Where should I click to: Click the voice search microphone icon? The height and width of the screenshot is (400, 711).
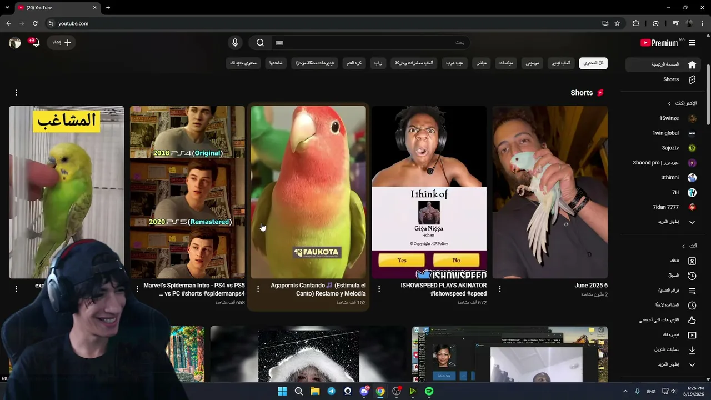[235, 43]
